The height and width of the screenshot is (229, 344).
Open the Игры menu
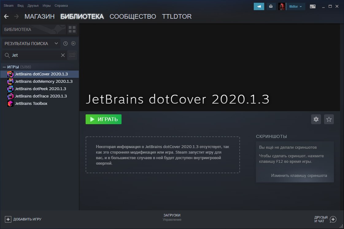pos(47,6)
